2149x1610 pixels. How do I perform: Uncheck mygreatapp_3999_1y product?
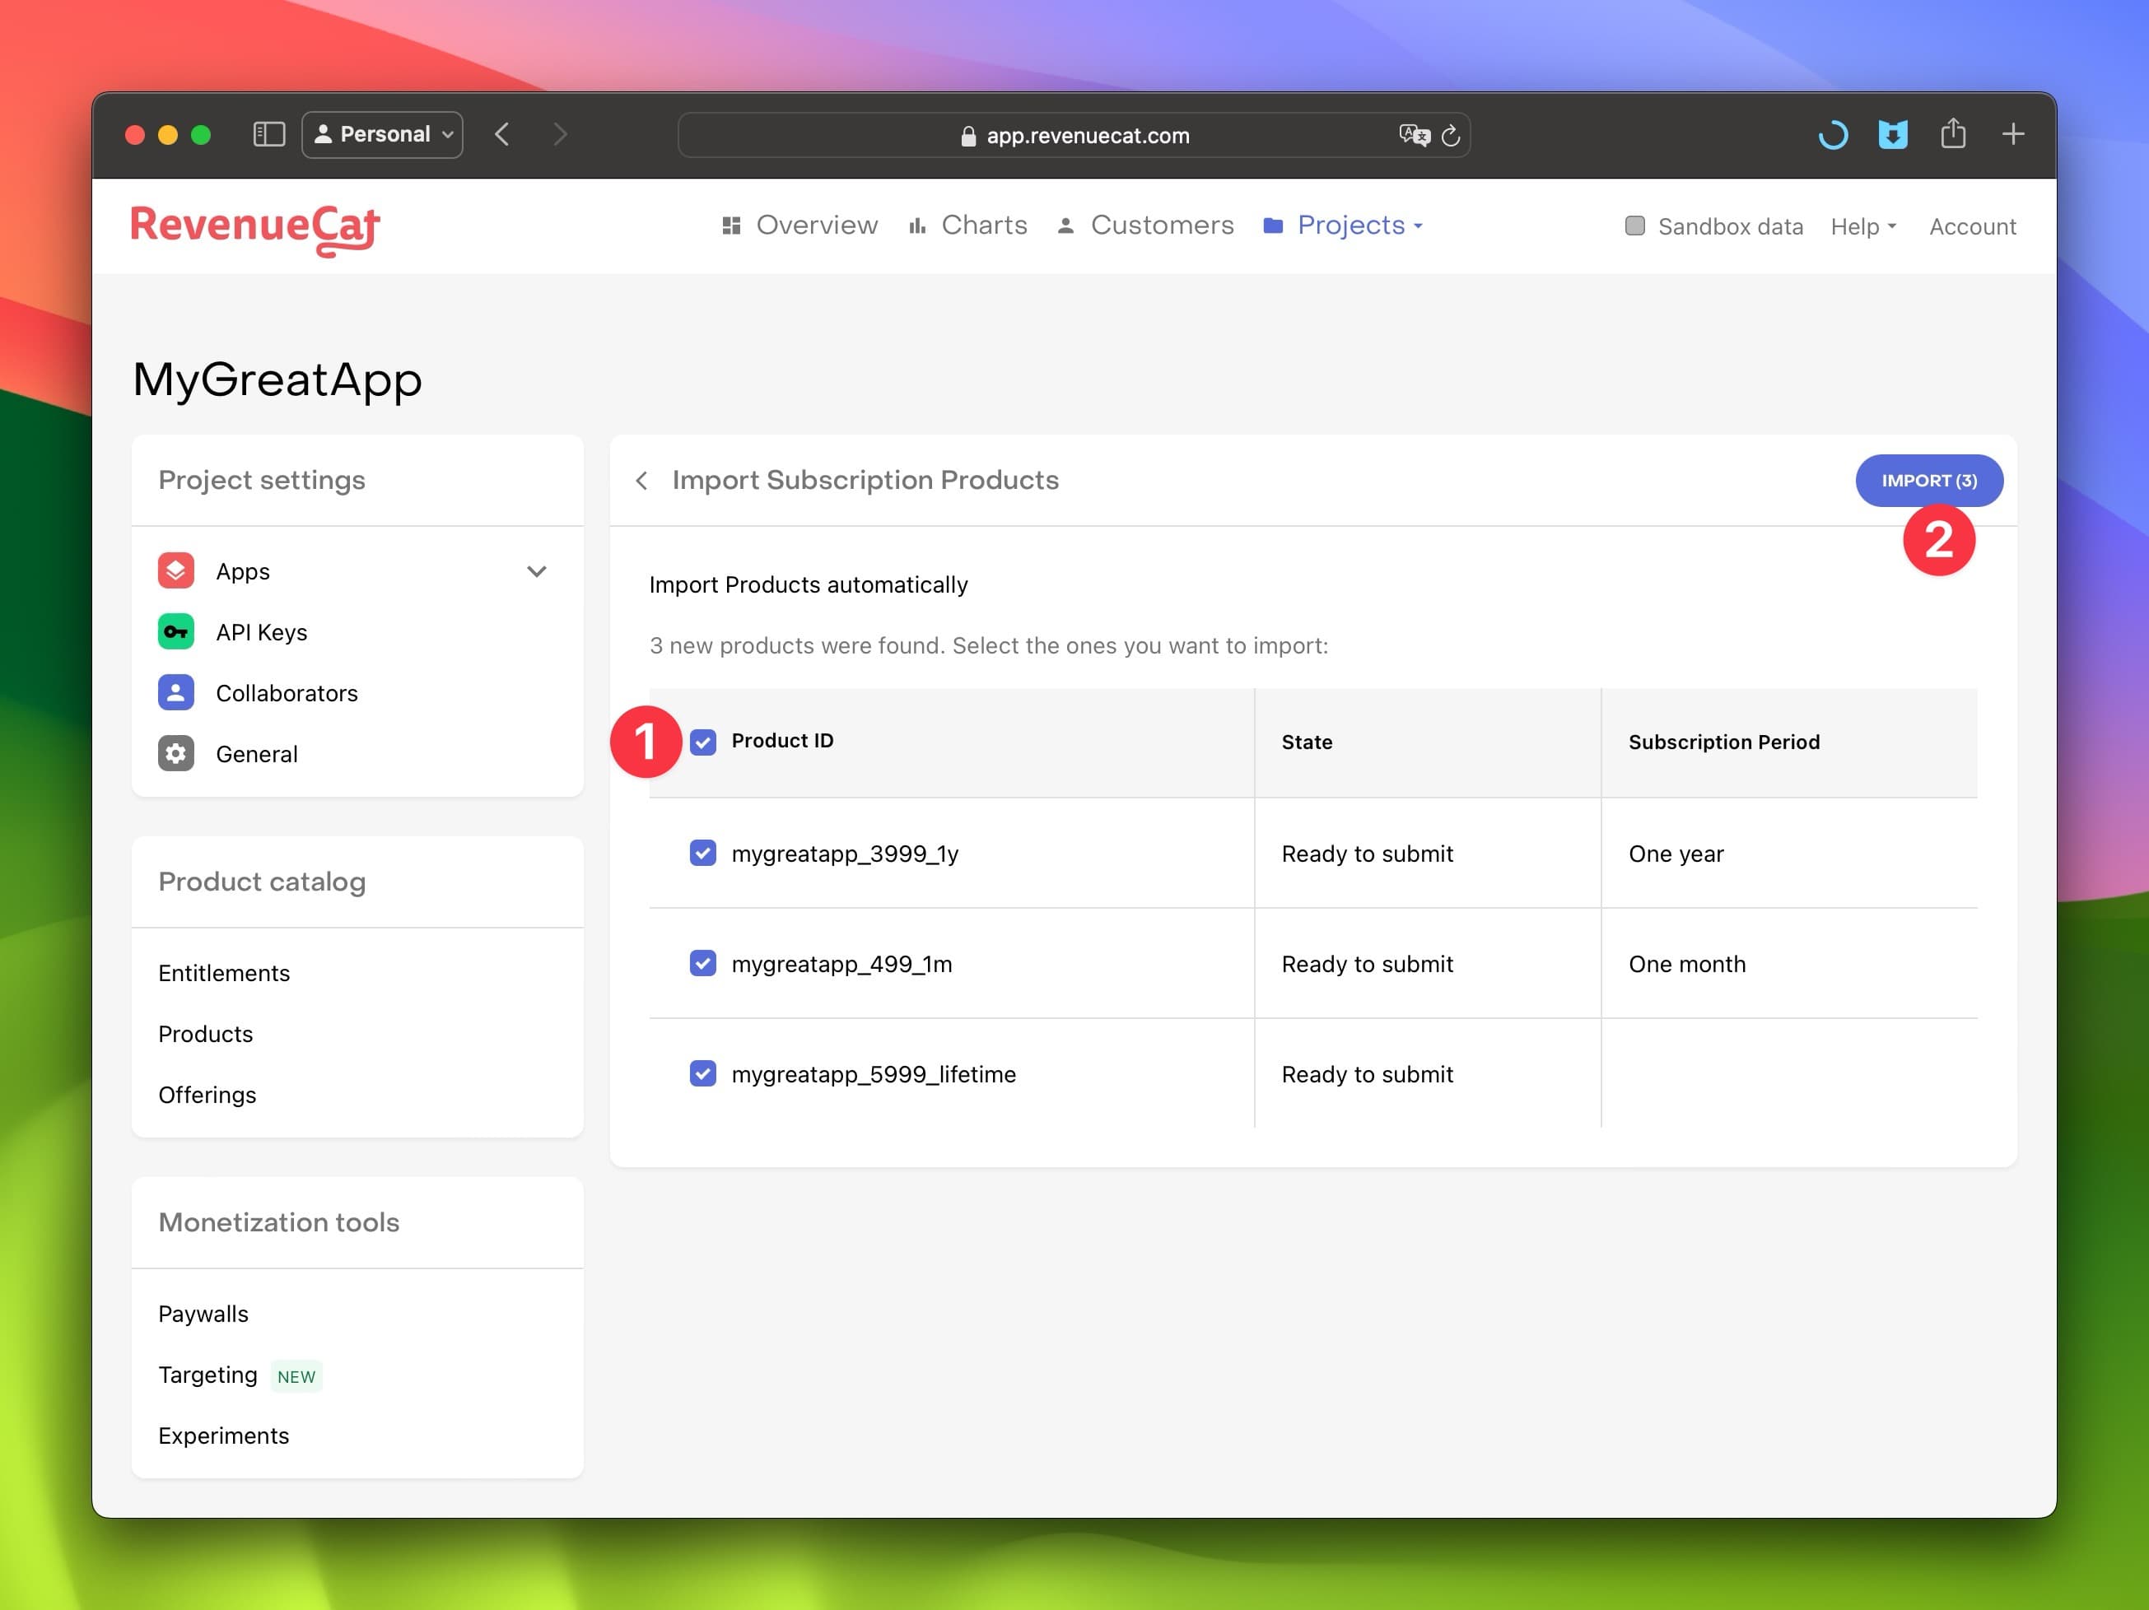[703, 853]
